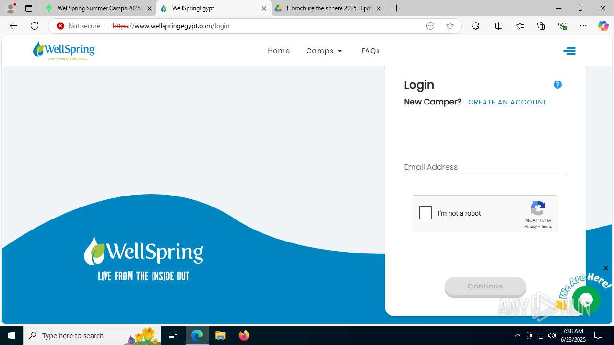This screenshot has height=345, width=614.
Task: Open the Collections icon
Action: (x=541, y=26)
